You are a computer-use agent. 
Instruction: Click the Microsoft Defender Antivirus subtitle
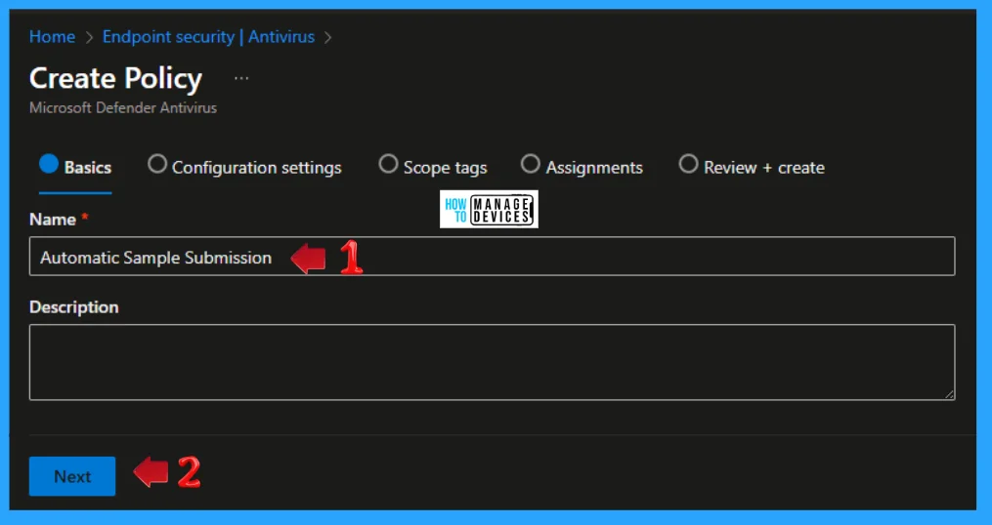pyautogui.click(x=123, y=108)
